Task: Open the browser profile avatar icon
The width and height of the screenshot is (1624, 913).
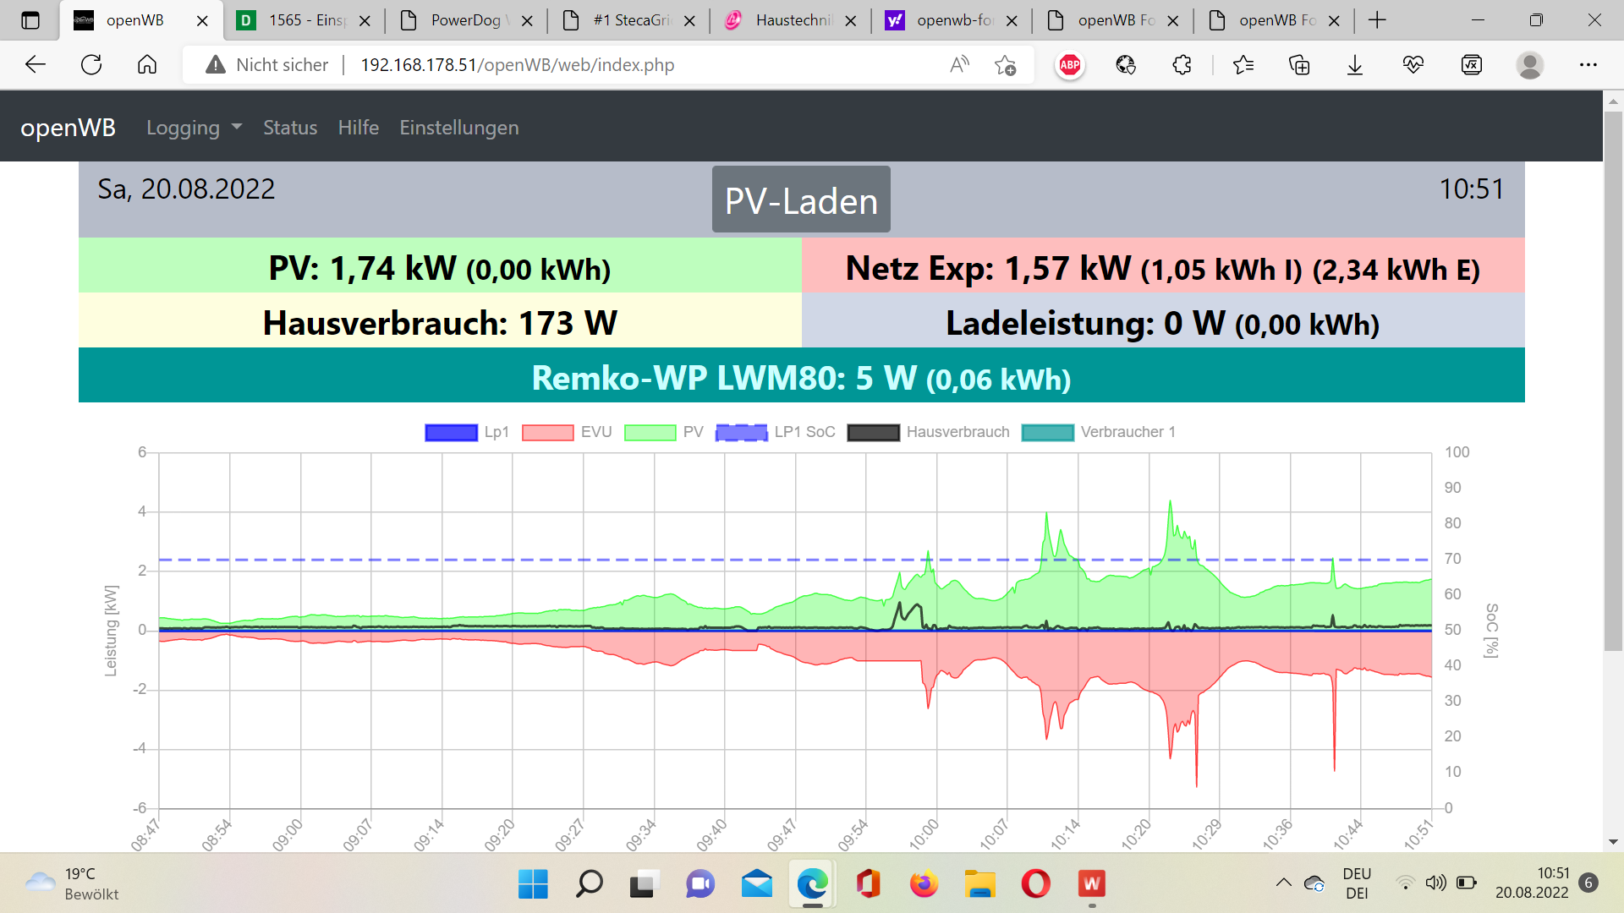Action: coord(1529,65)
